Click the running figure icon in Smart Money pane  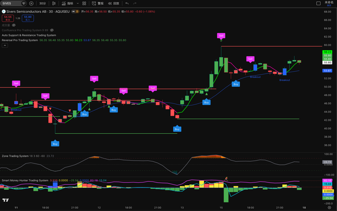click(x=226, y=179)
